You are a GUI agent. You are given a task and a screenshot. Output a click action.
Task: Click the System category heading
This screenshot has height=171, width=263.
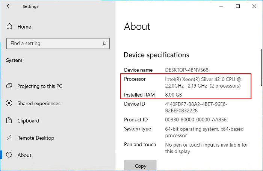click(x=14, y=60)
